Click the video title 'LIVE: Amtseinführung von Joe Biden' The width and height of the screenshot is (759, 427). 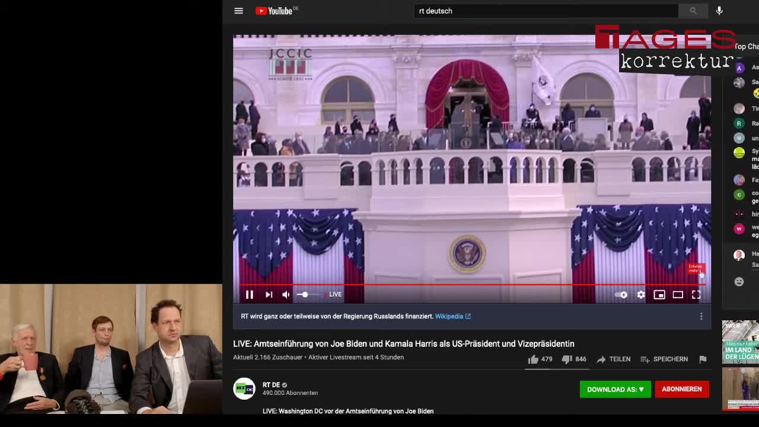[x=403, y=343]
